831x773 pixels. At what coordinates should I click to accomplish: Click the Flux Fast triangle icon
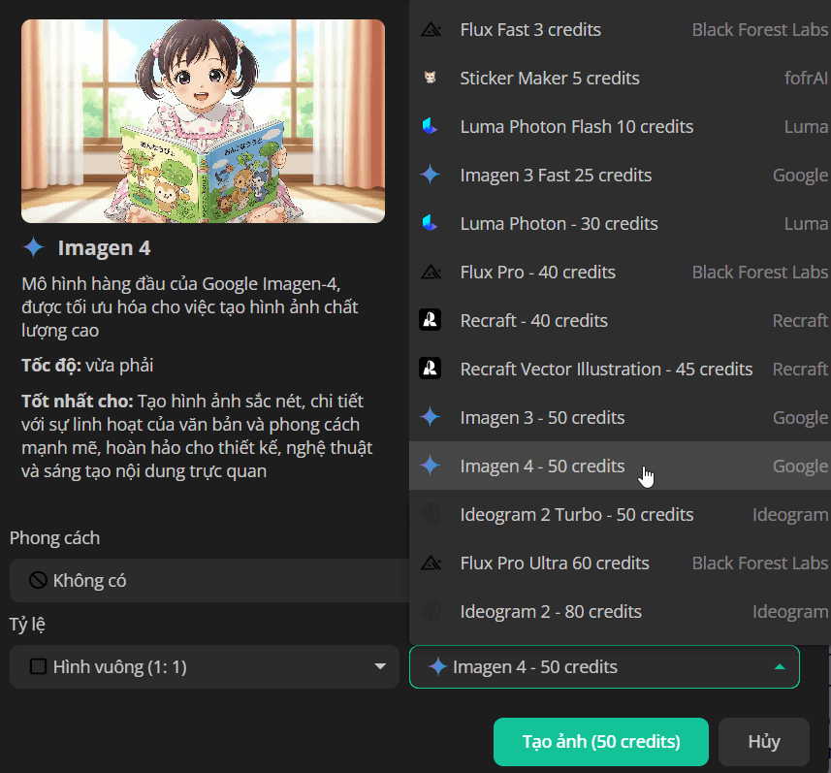431,30
